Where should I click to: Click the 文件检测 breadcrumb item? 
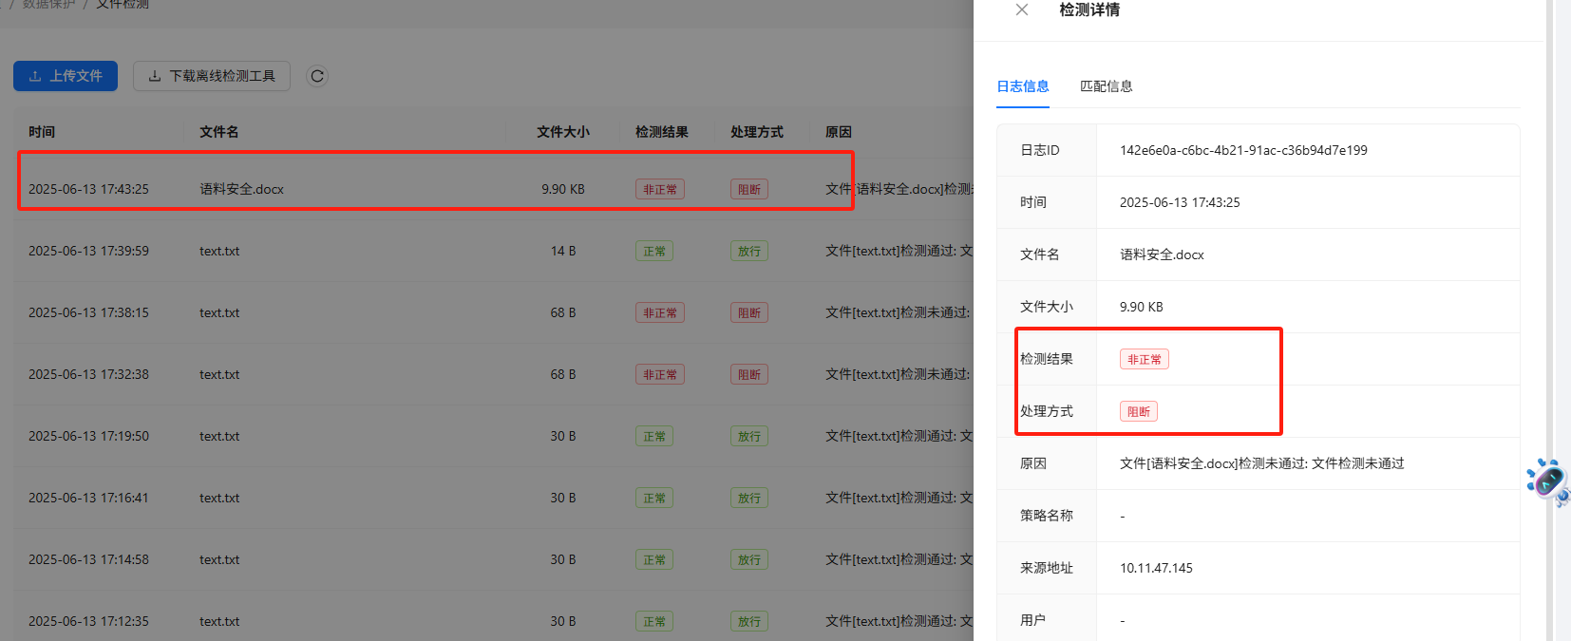point(123,5)
